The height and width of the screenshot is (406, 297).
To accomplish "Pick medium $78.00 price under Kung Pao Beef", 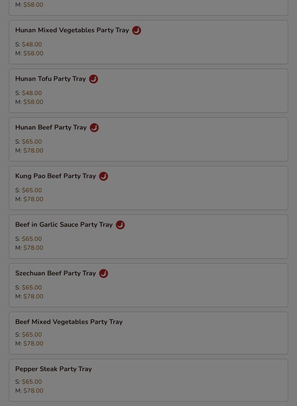I will [33, 199].
